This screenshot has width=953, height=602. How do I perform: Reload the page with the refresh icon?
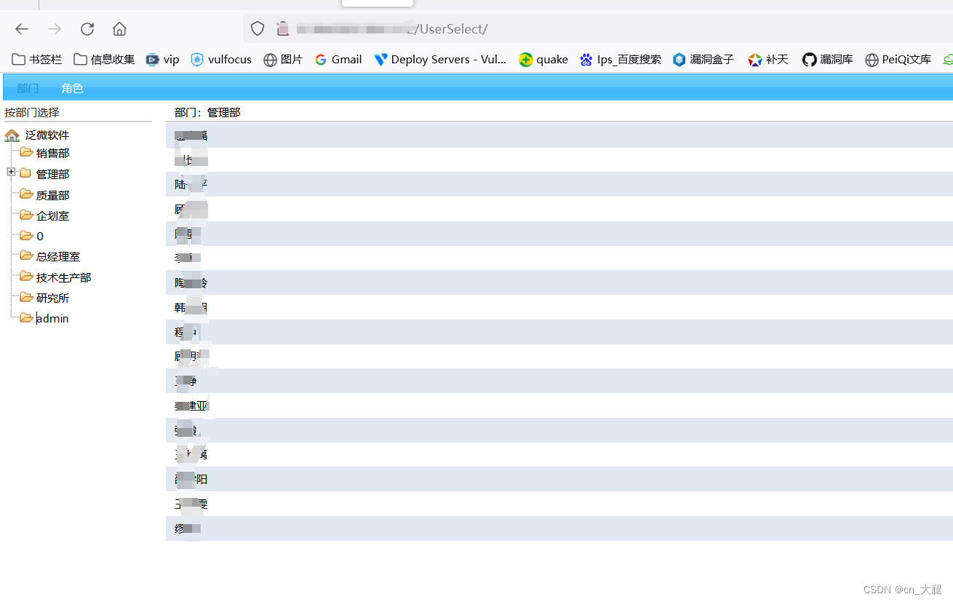87,29
